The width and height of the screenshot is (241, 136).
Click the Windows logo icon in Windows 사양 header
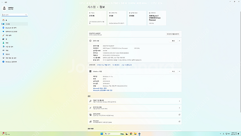90,71
